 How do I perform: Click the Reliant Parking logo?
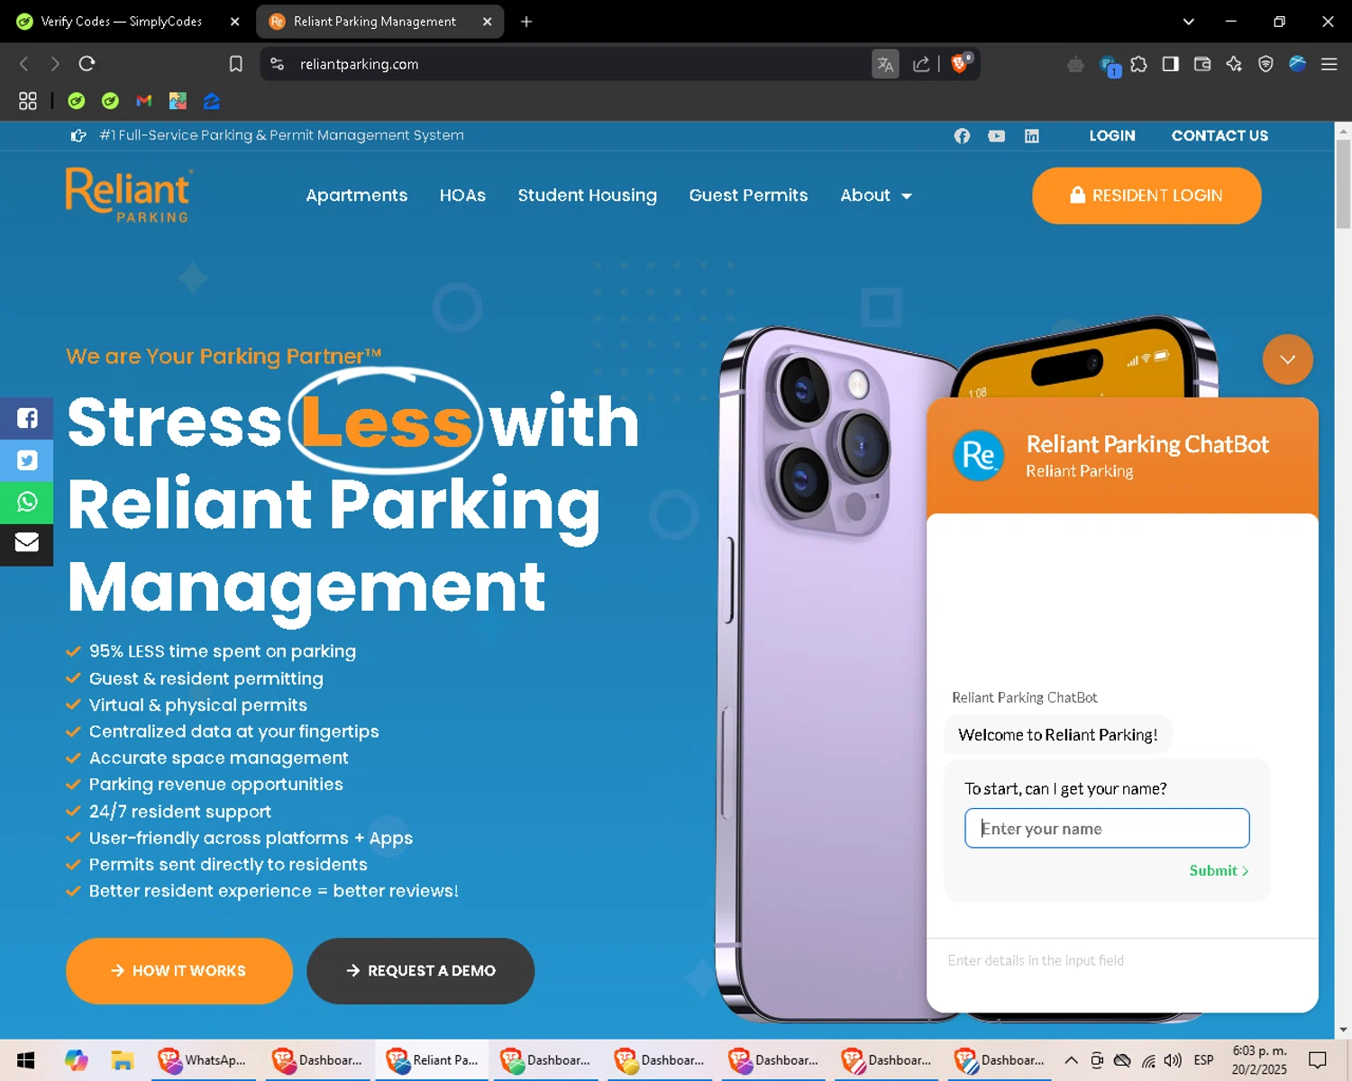pyautogui.click(x=128, y=195)
